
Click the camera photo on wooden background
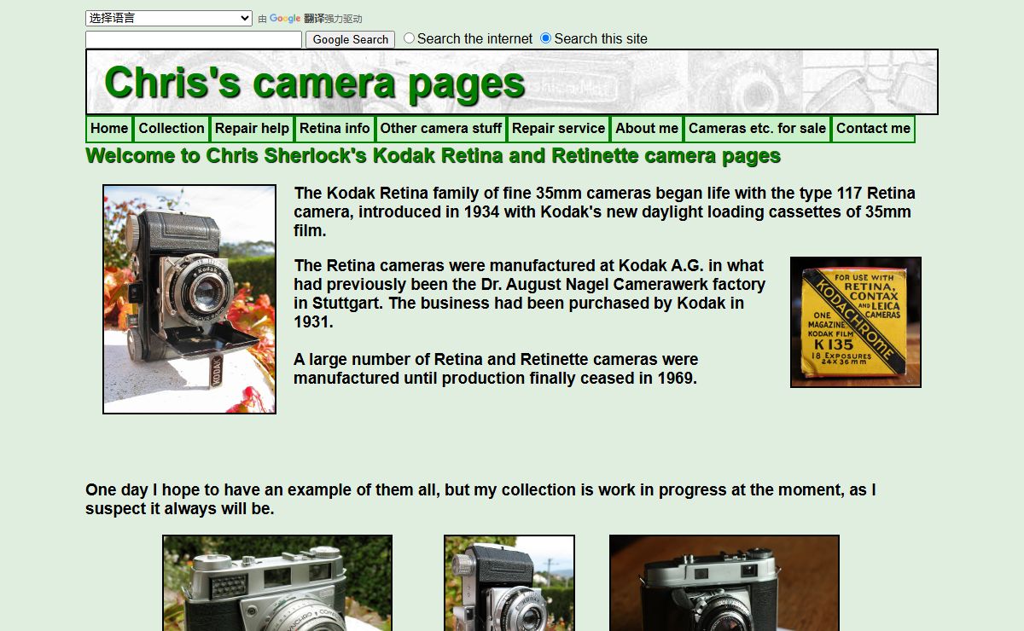pos(724,583)
